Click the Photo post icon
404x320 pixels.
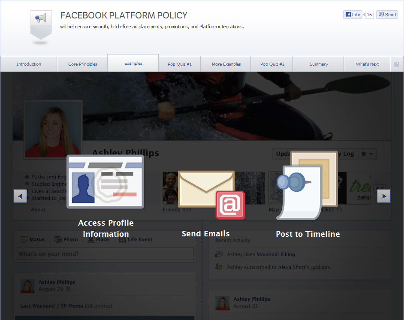click(x=58, y=239)
